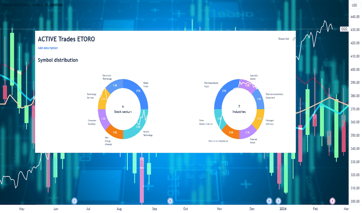Click the 'Consumer Durables' legend label

point(92,122)
